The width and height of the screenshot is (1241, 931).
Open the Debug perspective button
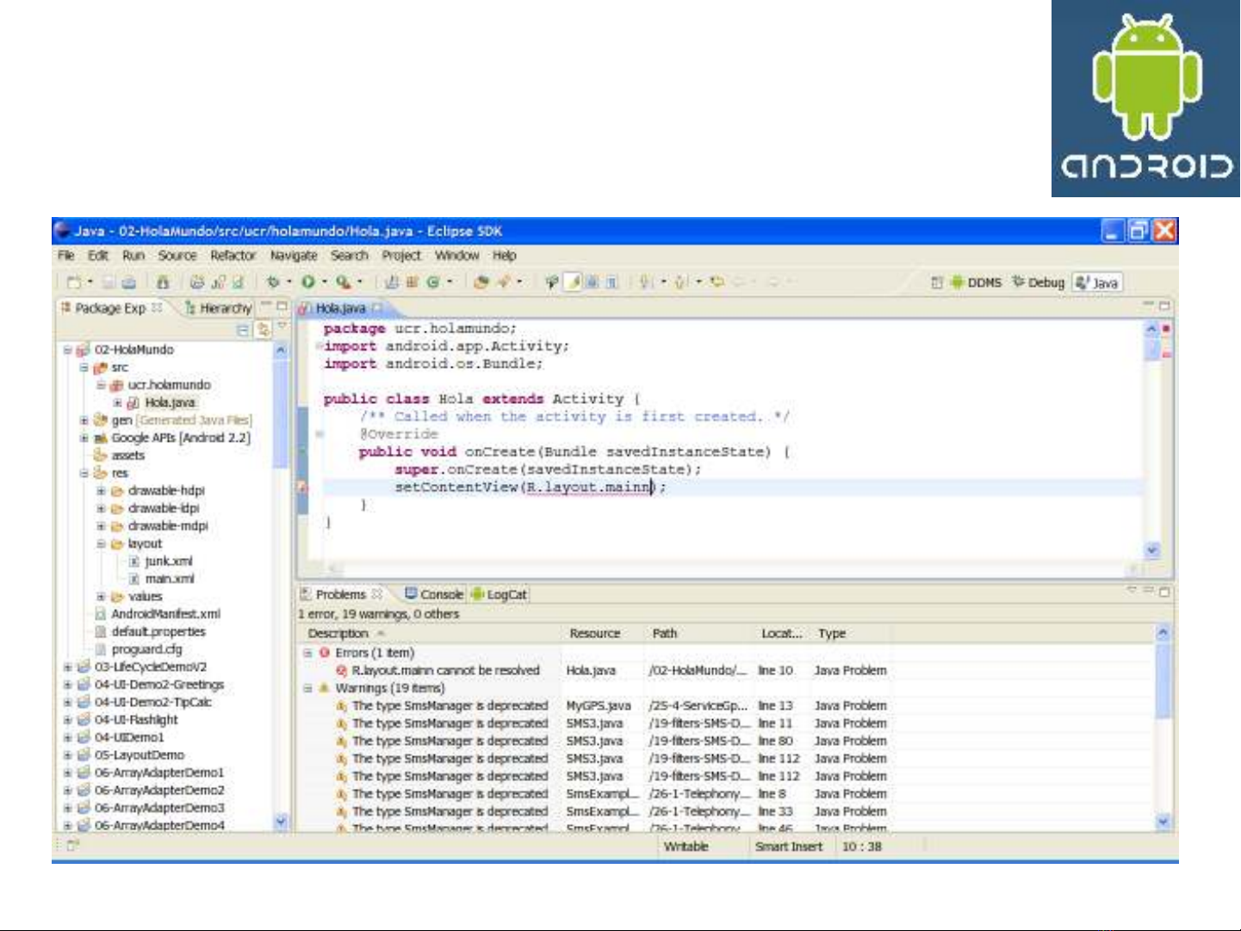(x=1038, y=282)
